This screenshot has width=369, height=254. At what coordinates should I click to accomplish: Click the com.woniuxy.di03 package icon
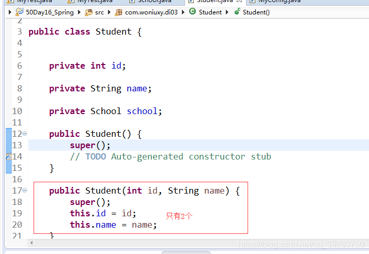[x=118, y=12]
